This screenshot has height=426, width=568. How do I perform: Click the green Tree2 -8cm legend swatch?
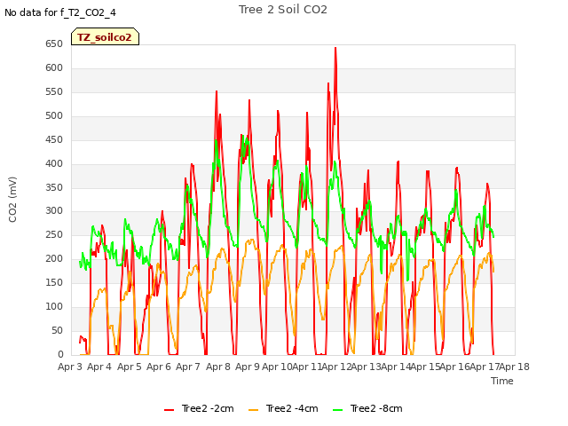coord(337,409)
